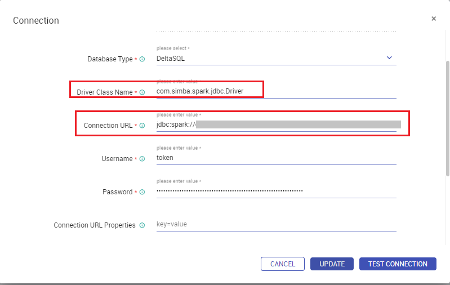Click the UPDATE button
450x285 pixels.
coord(332,264)
